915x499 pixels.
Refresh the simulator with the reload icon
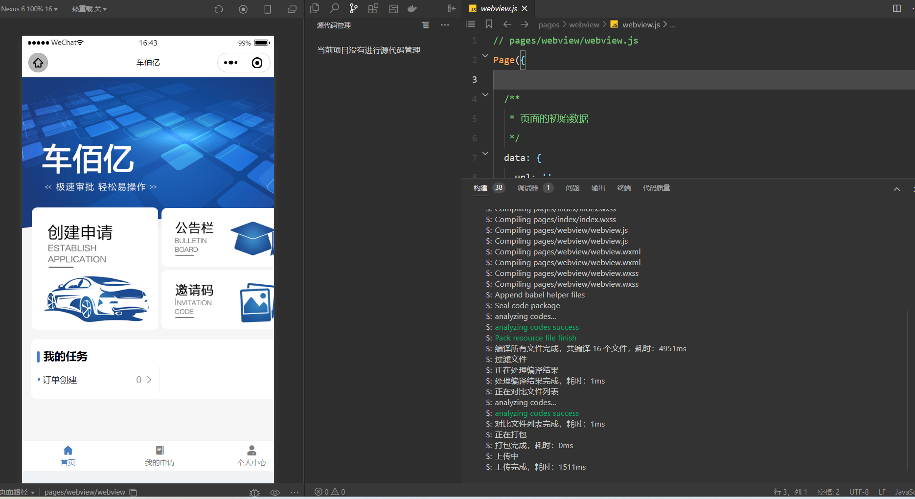tap(219, 9)
